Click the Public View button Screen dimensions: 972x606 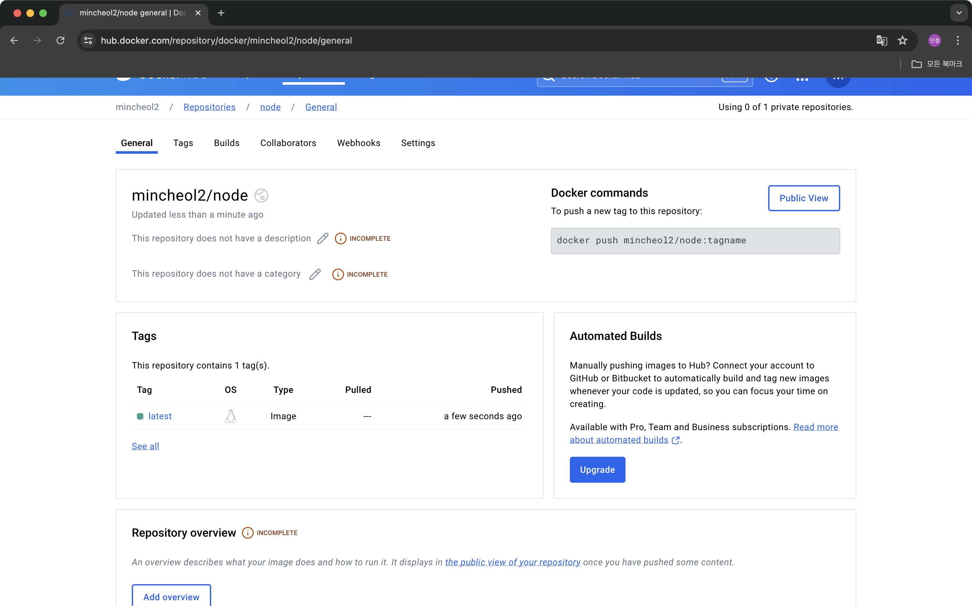(804, 198)
